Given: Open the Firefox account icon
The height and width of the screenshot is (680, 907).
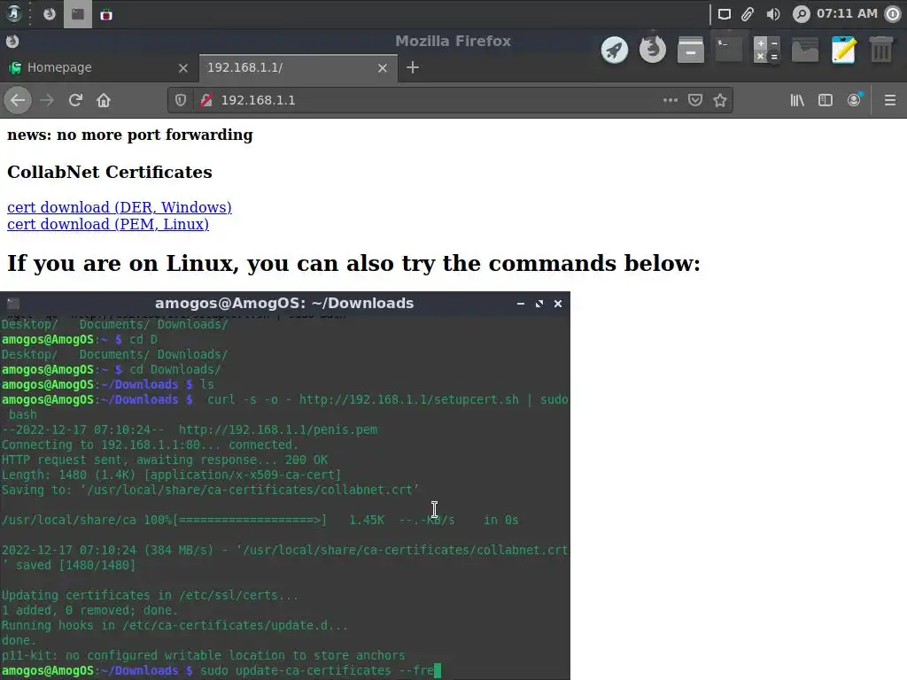Looking at the screenshot, I should 855,100.
